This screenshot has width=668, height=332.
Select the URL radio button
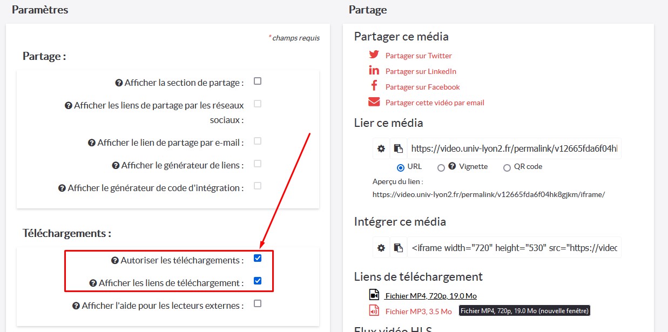401,168
